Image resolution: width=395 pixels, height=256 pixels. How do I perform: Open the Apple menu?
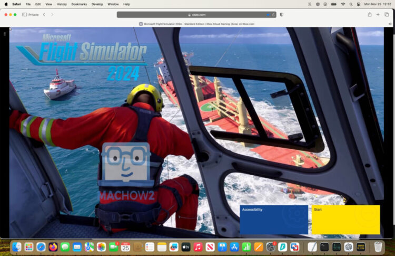[6, 4]
